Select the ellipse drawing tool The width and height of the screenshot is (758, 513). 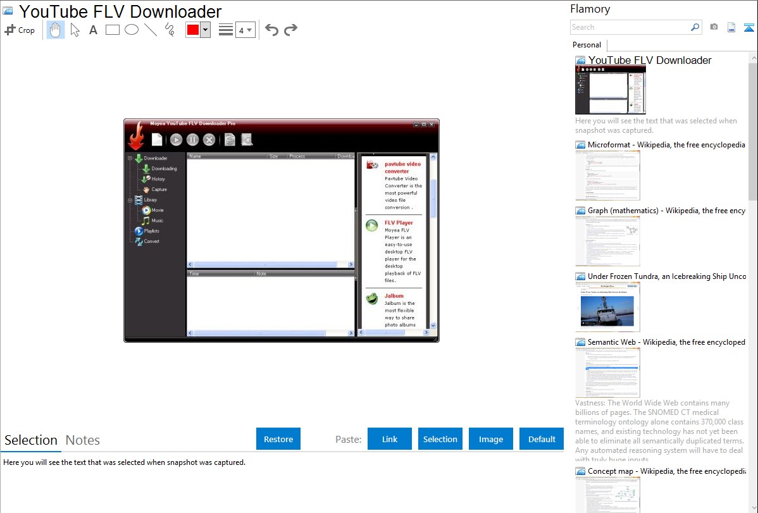[x=132, y=30]
